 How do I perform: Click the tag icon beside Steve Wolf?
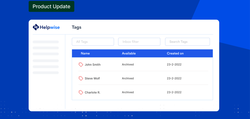[x=81, y=79]
